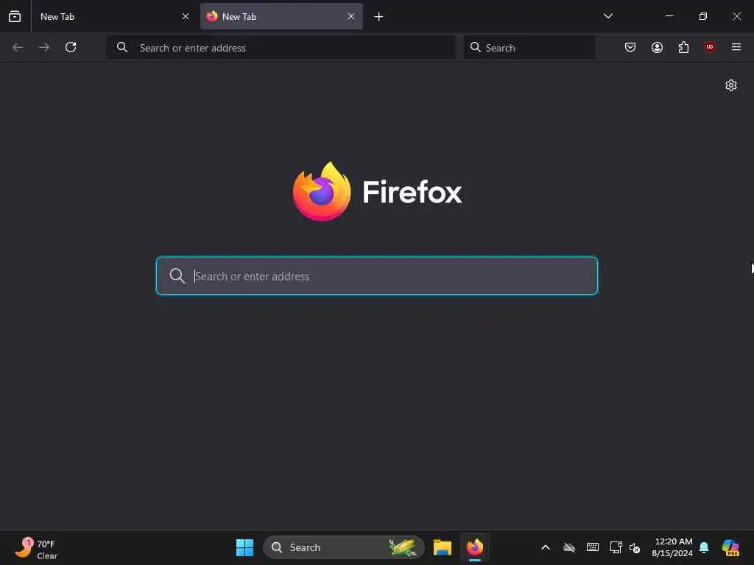754x565 pixels.
Task: Click the center page search field
Action: point(377,276)
